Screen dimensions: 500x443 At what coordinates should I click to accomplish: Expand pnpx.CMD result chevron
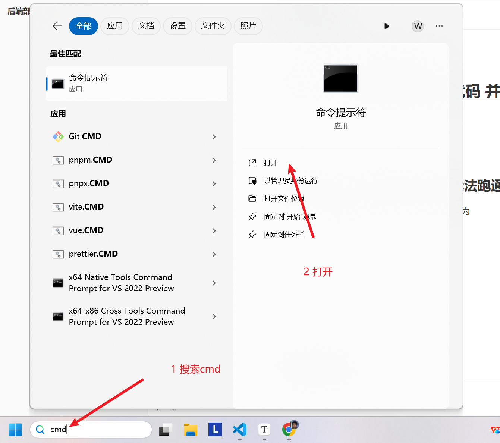coord(214,184)
